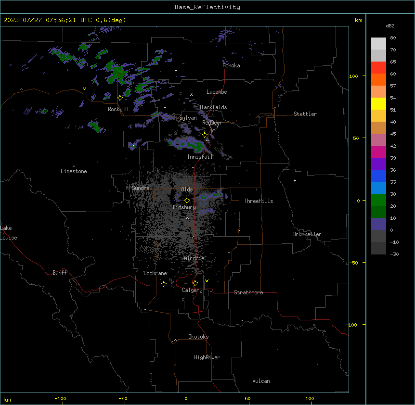
Task: Click the RockyMH label
Action: [x=118, y=109]
